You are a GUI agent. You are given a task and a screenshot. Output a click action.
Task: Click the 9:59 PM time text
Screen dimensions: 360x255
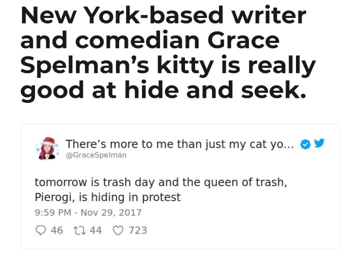[53, 213]
